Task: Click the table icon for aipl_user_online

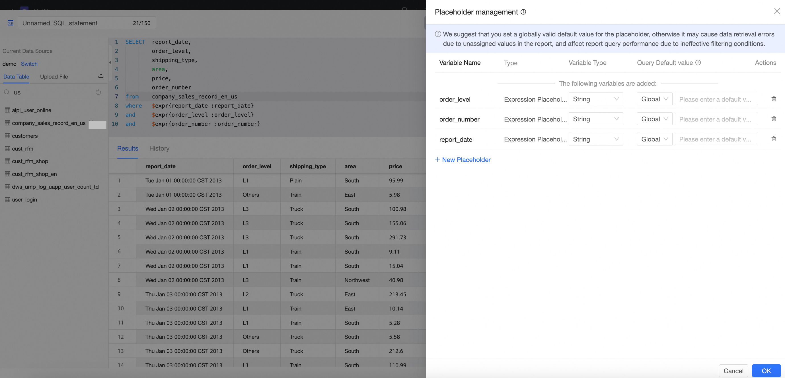Action: tap(8, 110)
